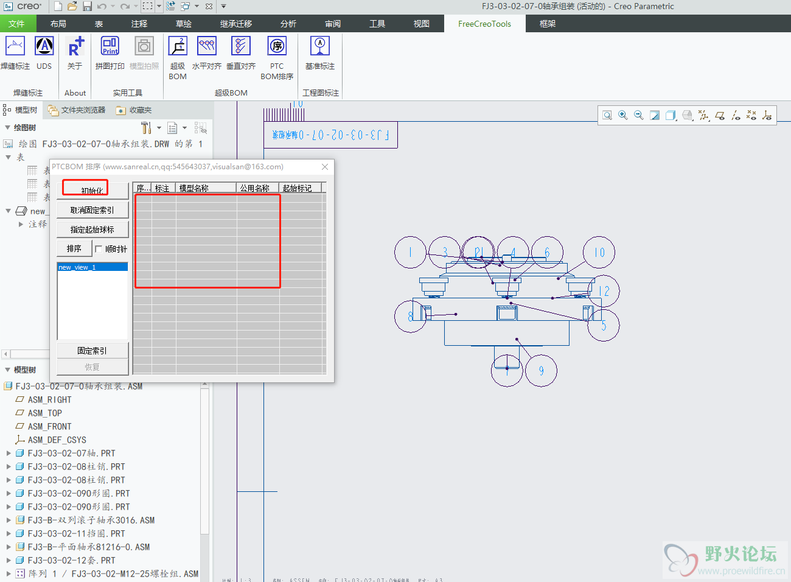Image resolution: width=791 pixels, height=582 pixels.
Task: Click the Zoom Out magnifier
Action: point(639,115)
